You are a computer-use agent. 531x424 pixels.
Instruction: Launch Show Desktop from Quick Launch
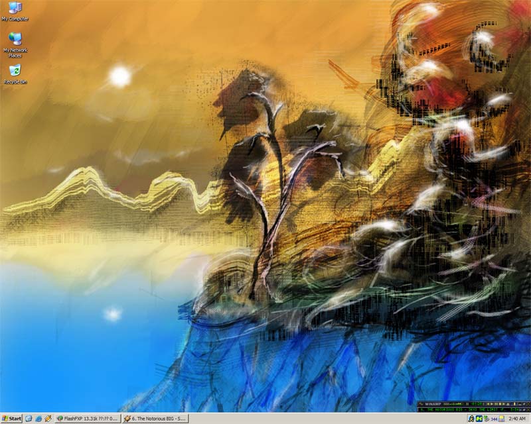(29, 419)
